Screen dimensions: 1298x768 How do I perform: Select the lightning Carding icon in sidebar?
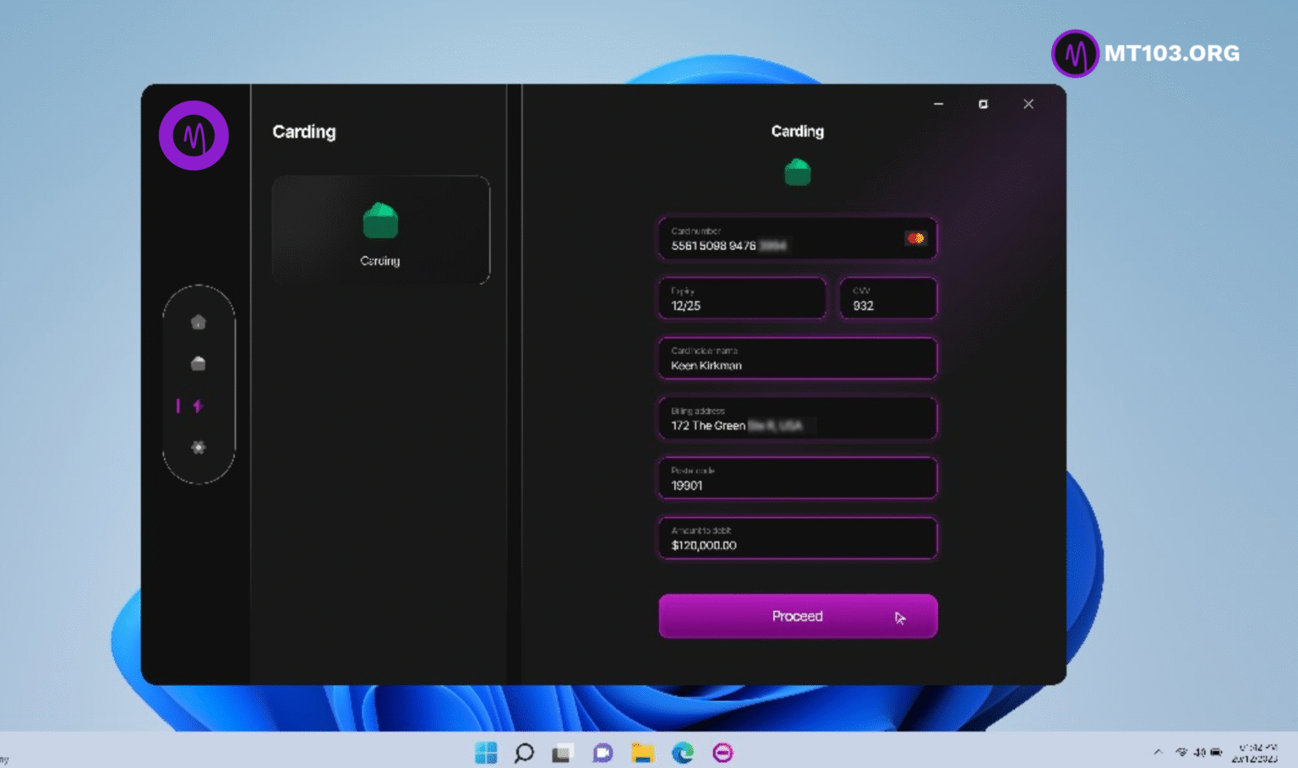pos(199,406)
